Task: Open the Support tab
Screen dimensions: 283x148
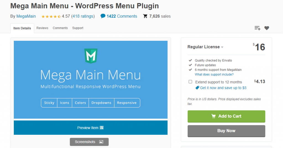Action: [78, 28]
